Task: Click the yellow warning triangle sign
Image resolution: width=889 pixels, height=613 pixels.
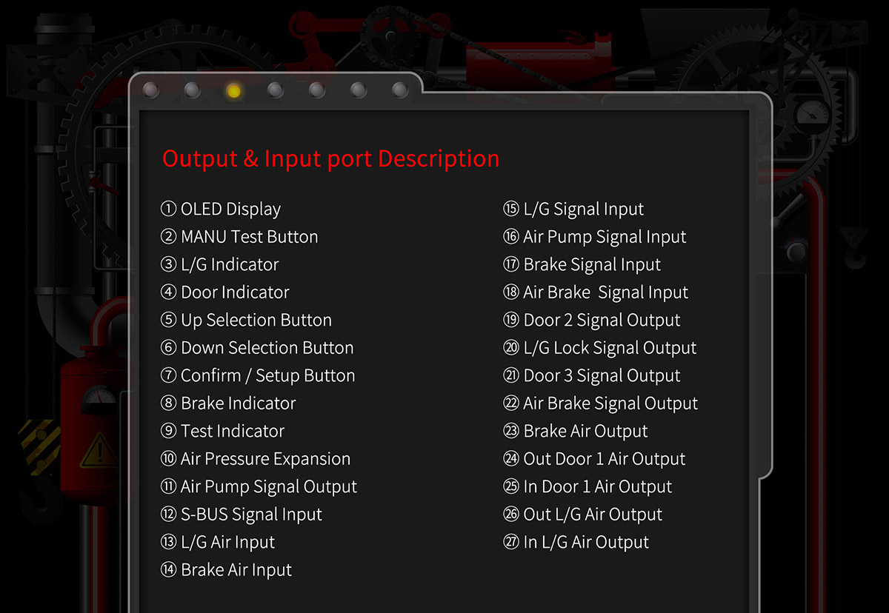Action: (x=98, y=449)
